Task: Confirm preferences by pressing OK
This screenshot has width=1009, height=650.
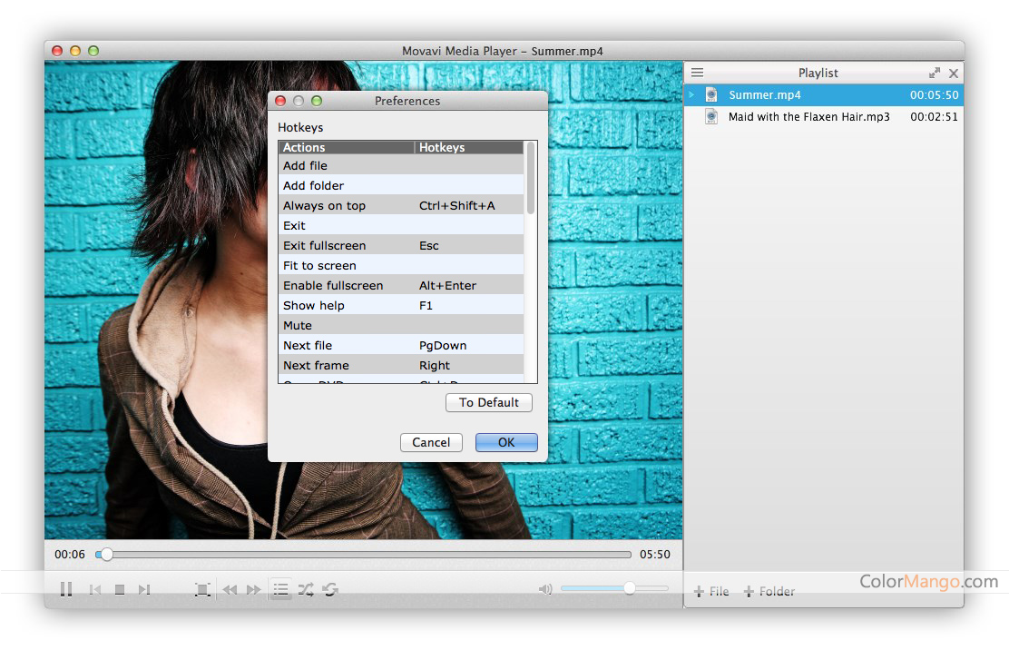Action: coord(505,442)
